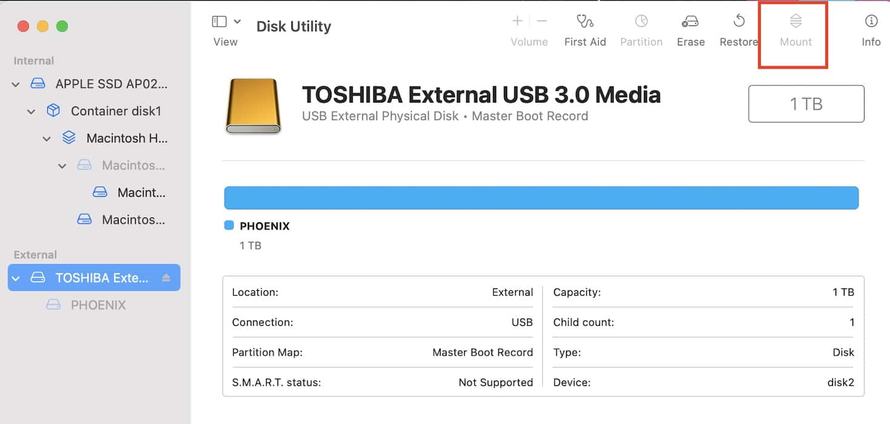Select Container disk1 in sidebar
The height and width of the screenshot is (424, 890).
(x=115, y=111)
